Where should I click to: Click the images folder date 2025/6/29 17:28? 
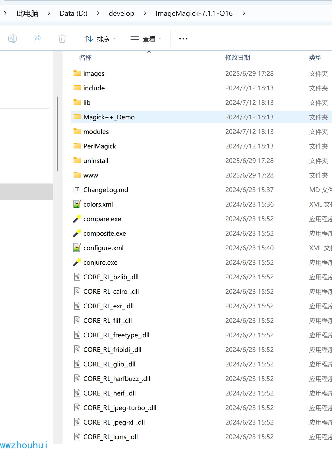[x=249, y=73]
